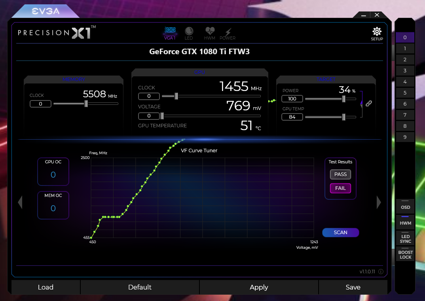The height and width of the screenshot is (301, 425).
Task: Click the memory clock offset input field
Action: click(40, 104)
